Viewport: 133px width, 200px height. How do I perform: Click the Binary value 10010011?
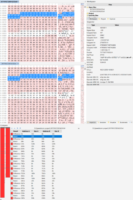coord(103,28)
